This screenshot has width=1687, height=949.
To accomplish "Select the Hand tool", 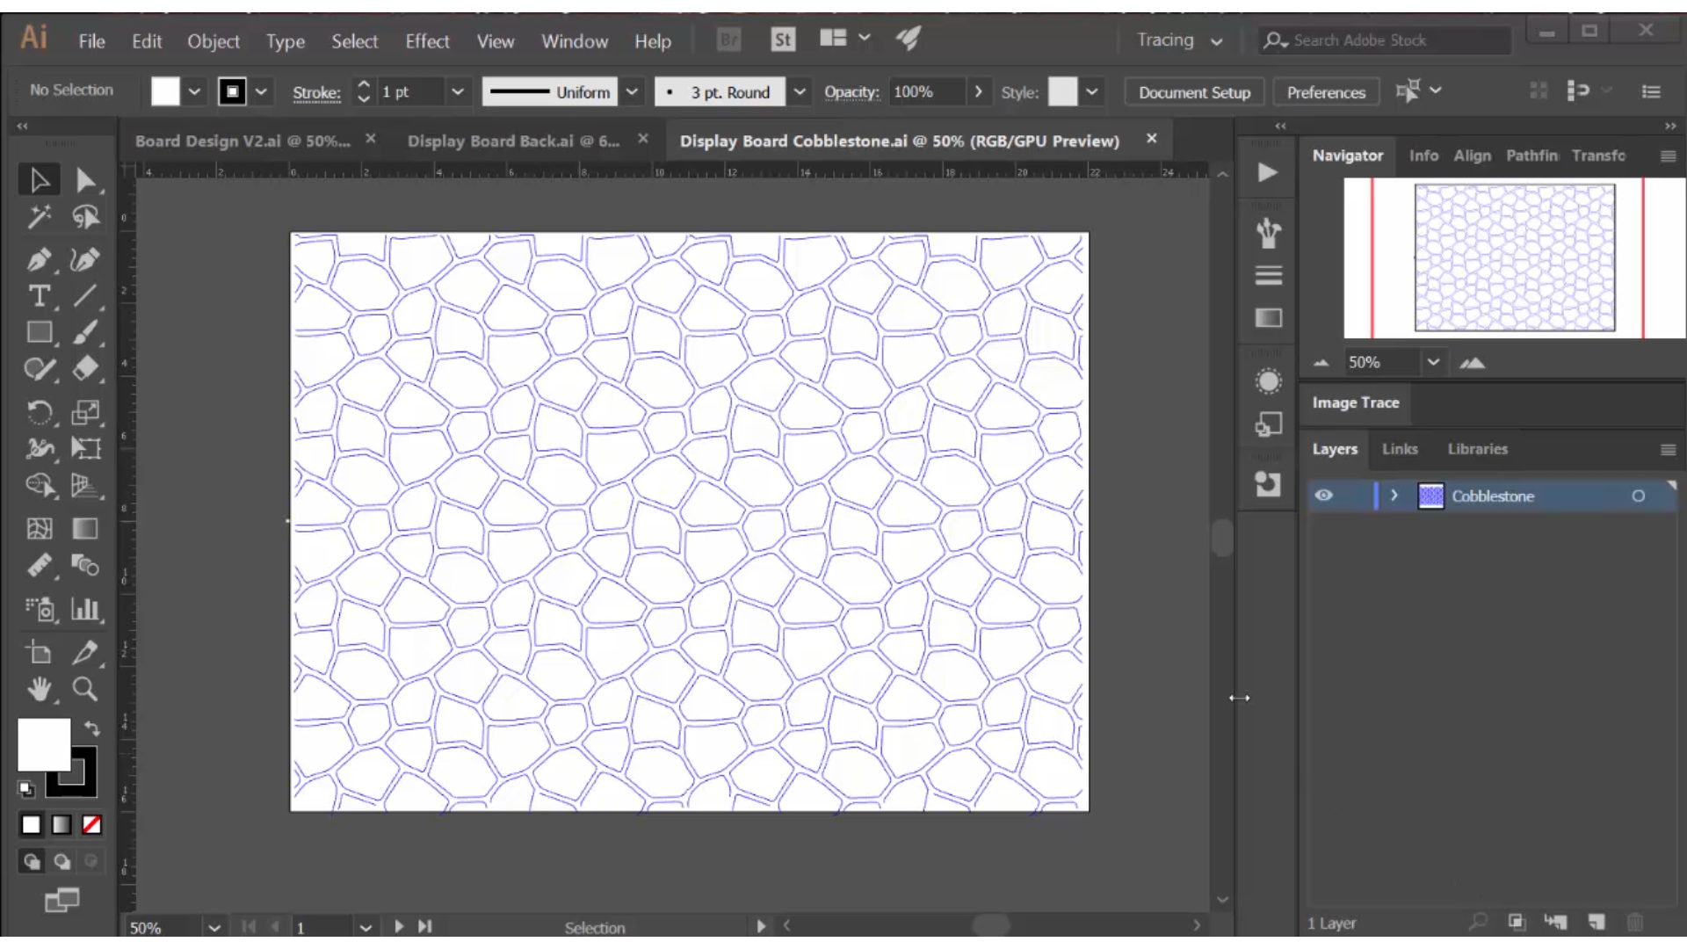I will click(40, 688).
